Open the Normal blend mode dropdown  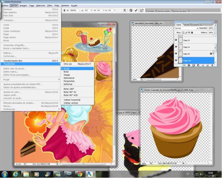186,28
